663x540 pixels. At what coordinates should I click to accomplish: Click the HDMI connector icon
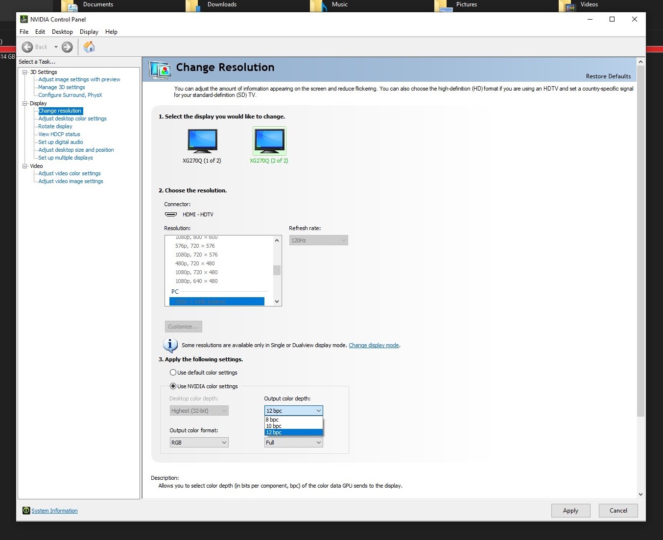pyautogui.click(x=171, y=214)
